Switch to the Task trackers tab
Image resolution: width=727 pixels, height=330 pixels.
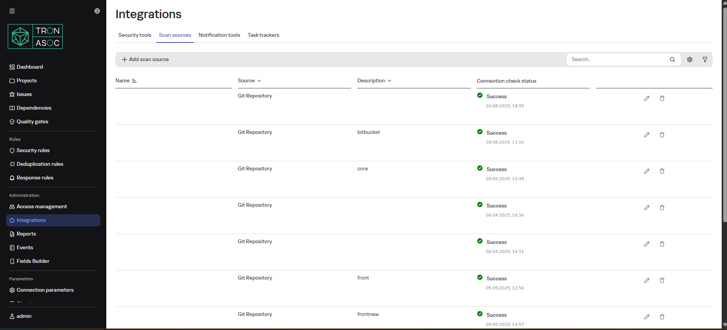(263, 35)
